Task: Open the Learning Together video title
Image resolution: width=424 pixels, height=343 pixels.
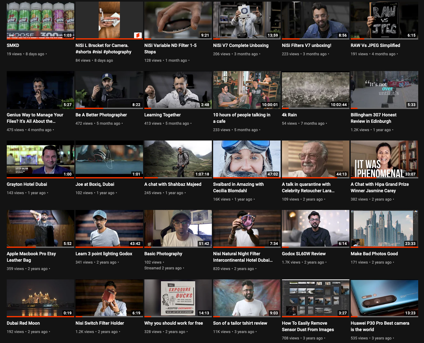Action: tap(162, 115)
